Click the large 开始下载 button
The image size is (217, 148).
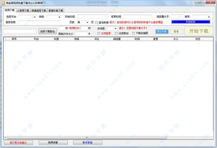coord(199,31)
